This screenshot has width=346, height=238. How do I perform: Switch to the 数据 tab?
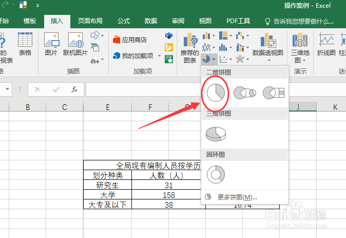(151, 21)
